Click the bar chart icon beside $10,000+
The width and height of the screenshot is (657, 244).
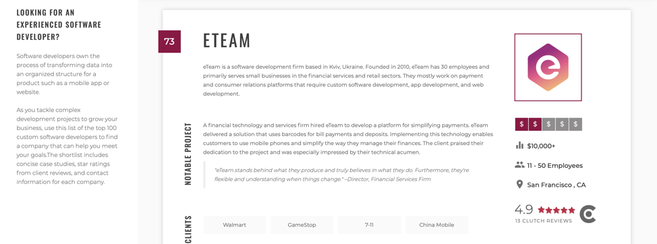click(x=519, y=145)
